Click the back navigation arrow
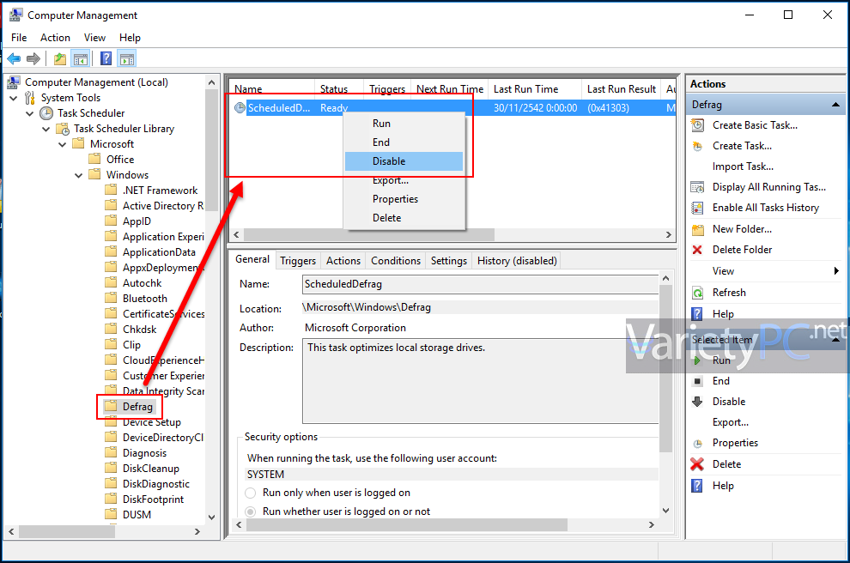Viewport: 850px width, 563px height. pos(13,58)
